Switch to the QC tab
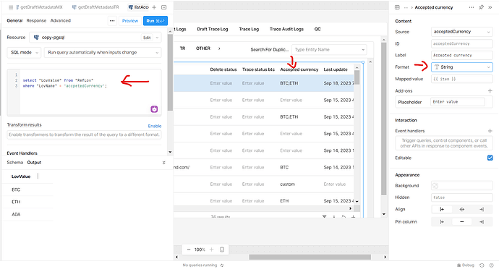The height and width of the screenshot is (269, 499). pos(317,29)
